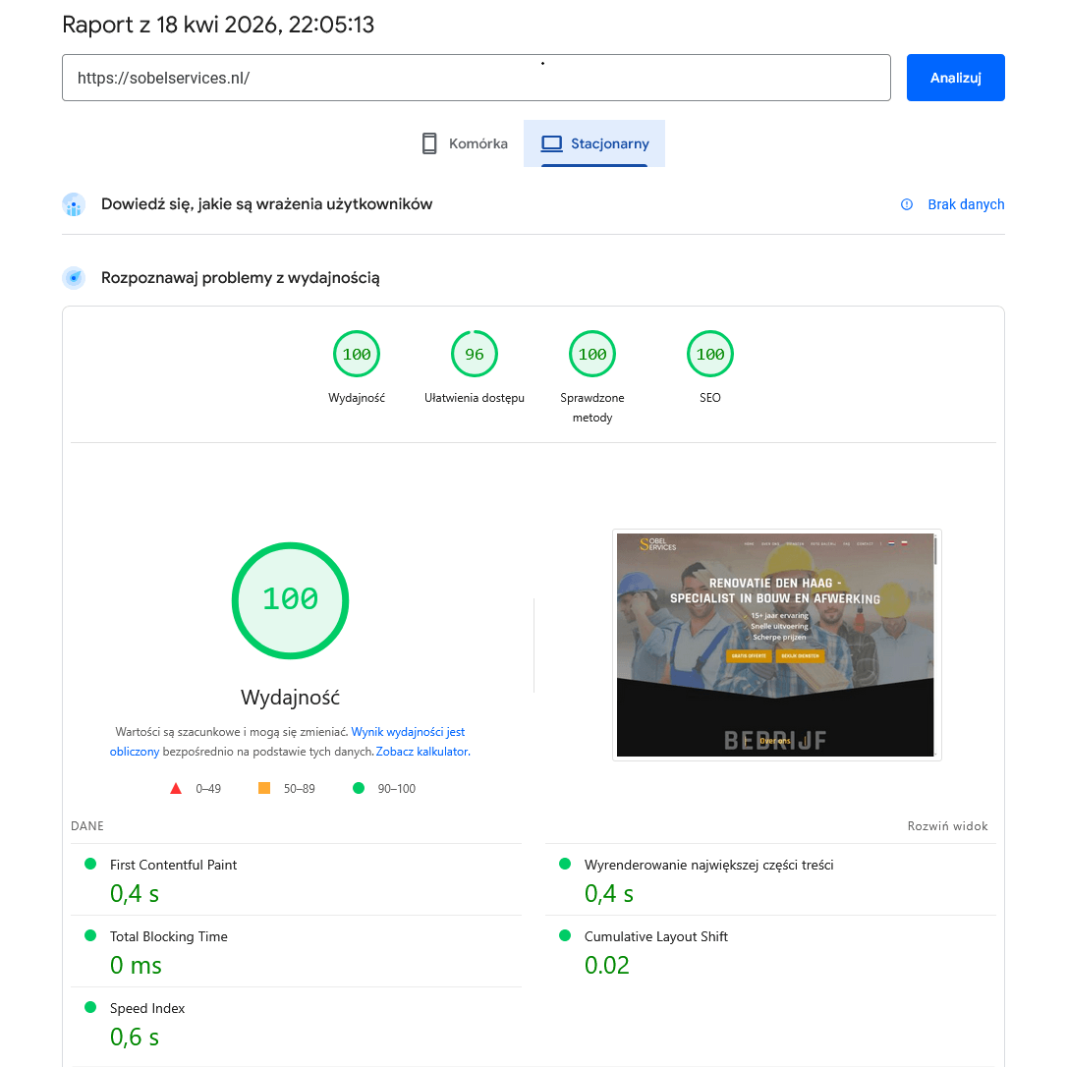
Task: Click the large 100 performance gauge circle
Action: (x=290, y=600)
